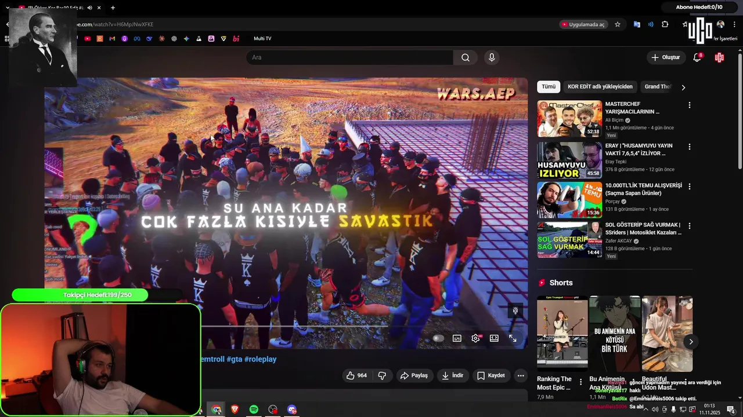
Task: Open 'Ranking The Most Epic' short thumbnail
Action: coord(562,334)
